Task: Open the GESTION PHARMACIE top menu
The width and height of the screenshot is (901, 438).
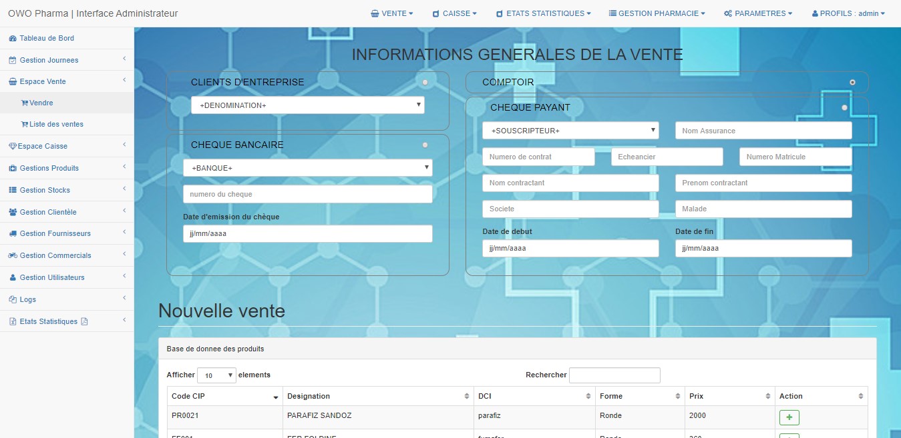Action: coord(657,13)
